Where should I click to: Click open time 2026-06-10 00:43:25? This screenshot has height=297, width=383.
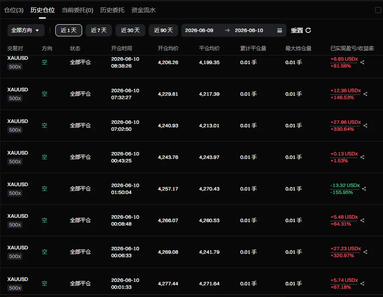pos(125,157)
